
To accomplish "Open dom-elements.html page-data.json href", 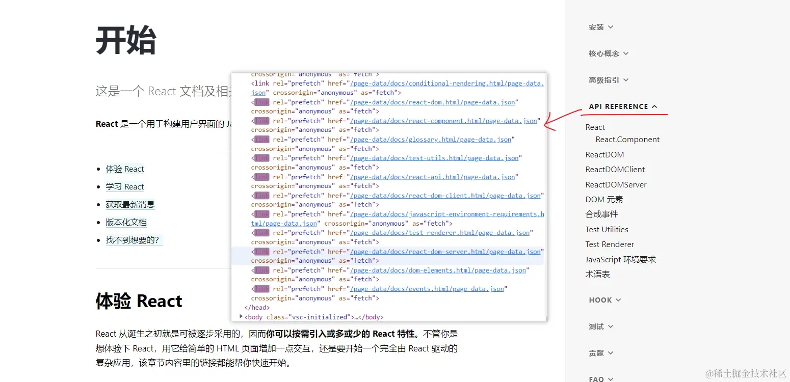I will click(x=438, y=270).
